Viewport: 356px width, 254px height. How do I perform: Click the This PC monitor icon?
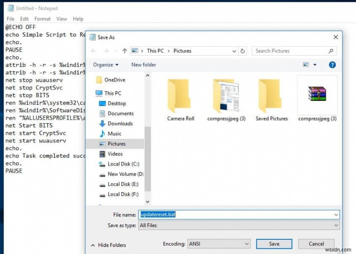point(99,93)
